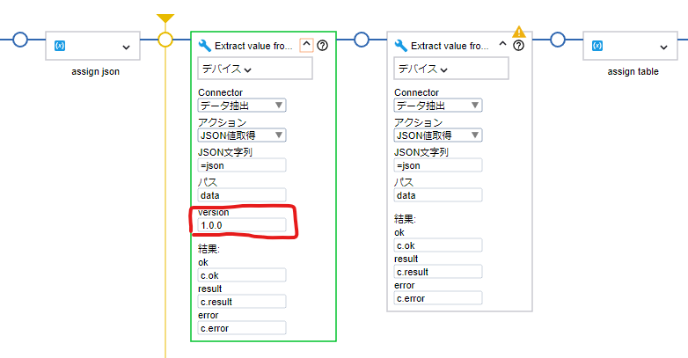Image resolution: width=688 pixels, height=358 pixels.
Task: Click the version field showing 1.0.0
Action: tap(242, 225)
